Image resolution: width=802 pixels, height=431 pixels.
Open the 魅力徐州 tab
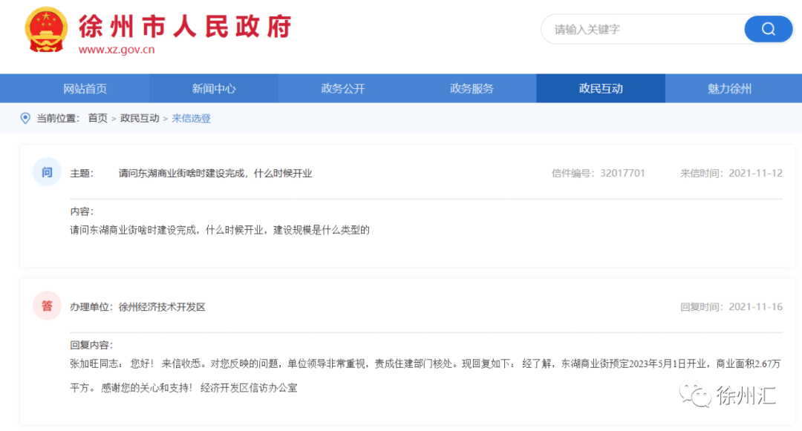point(729,88)
